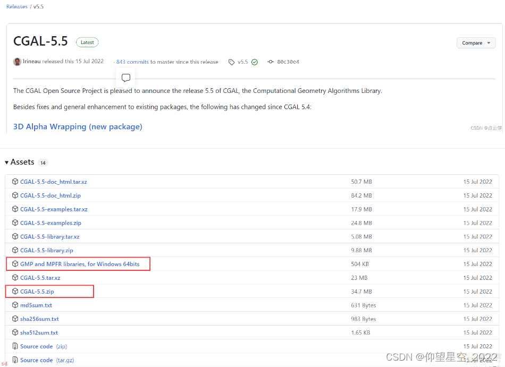505x367 pixels.
Task: Download md5sum.txt
Action: 36,305
